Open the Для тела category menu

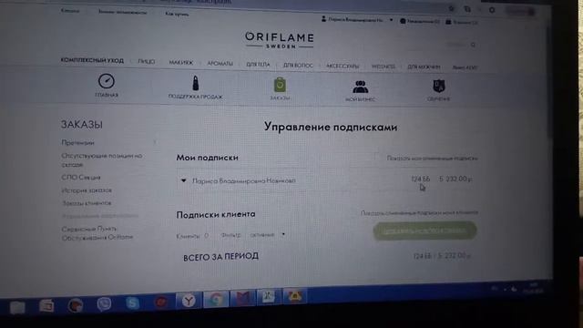(258, 65)
